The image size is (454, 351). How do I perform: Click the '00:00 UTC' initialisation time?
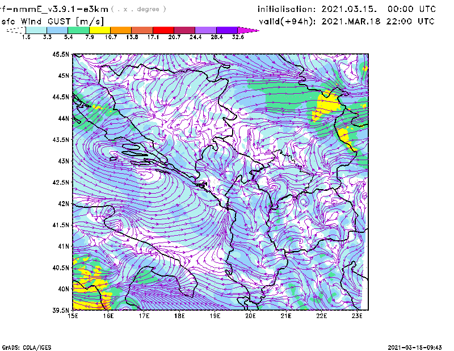click(411, 9)
